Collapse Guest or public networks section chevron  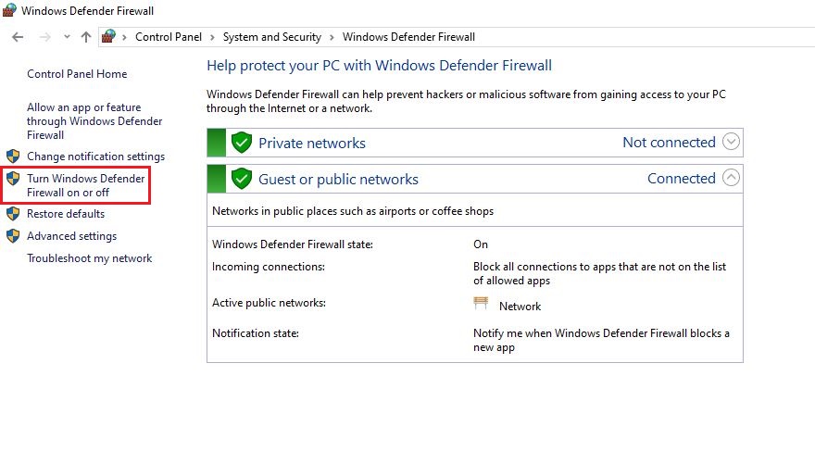coord(731,178)
